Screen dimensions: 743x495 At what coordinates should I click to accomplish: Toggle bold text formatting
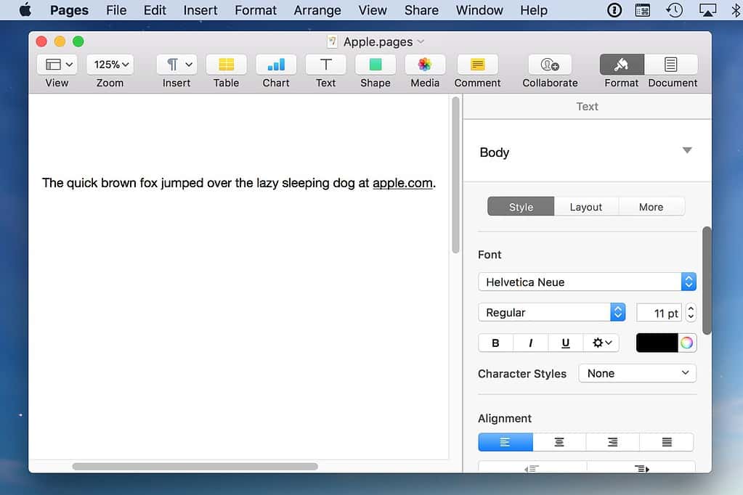click(x=495, y=342)
